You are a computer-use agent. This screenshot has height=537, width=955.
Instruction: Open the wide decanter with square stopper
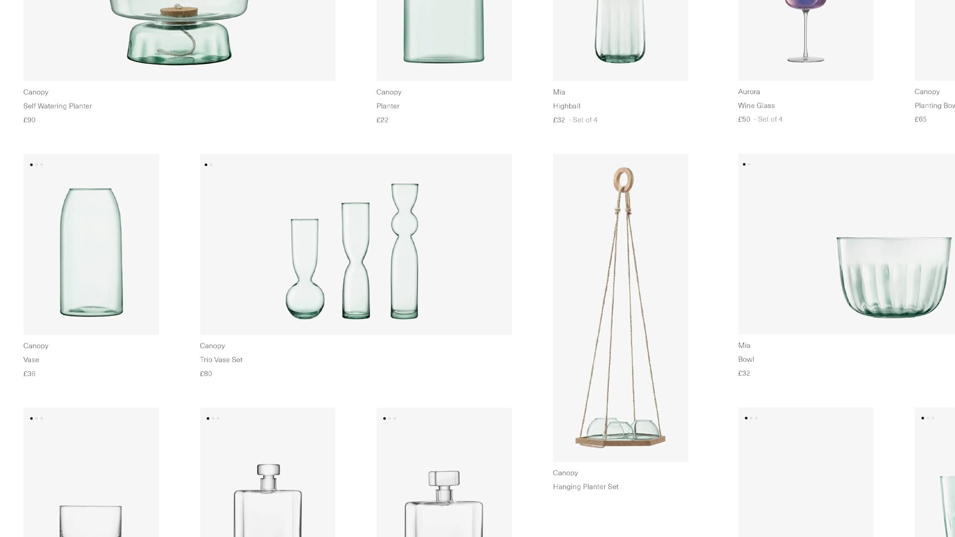tap(444, 472)
